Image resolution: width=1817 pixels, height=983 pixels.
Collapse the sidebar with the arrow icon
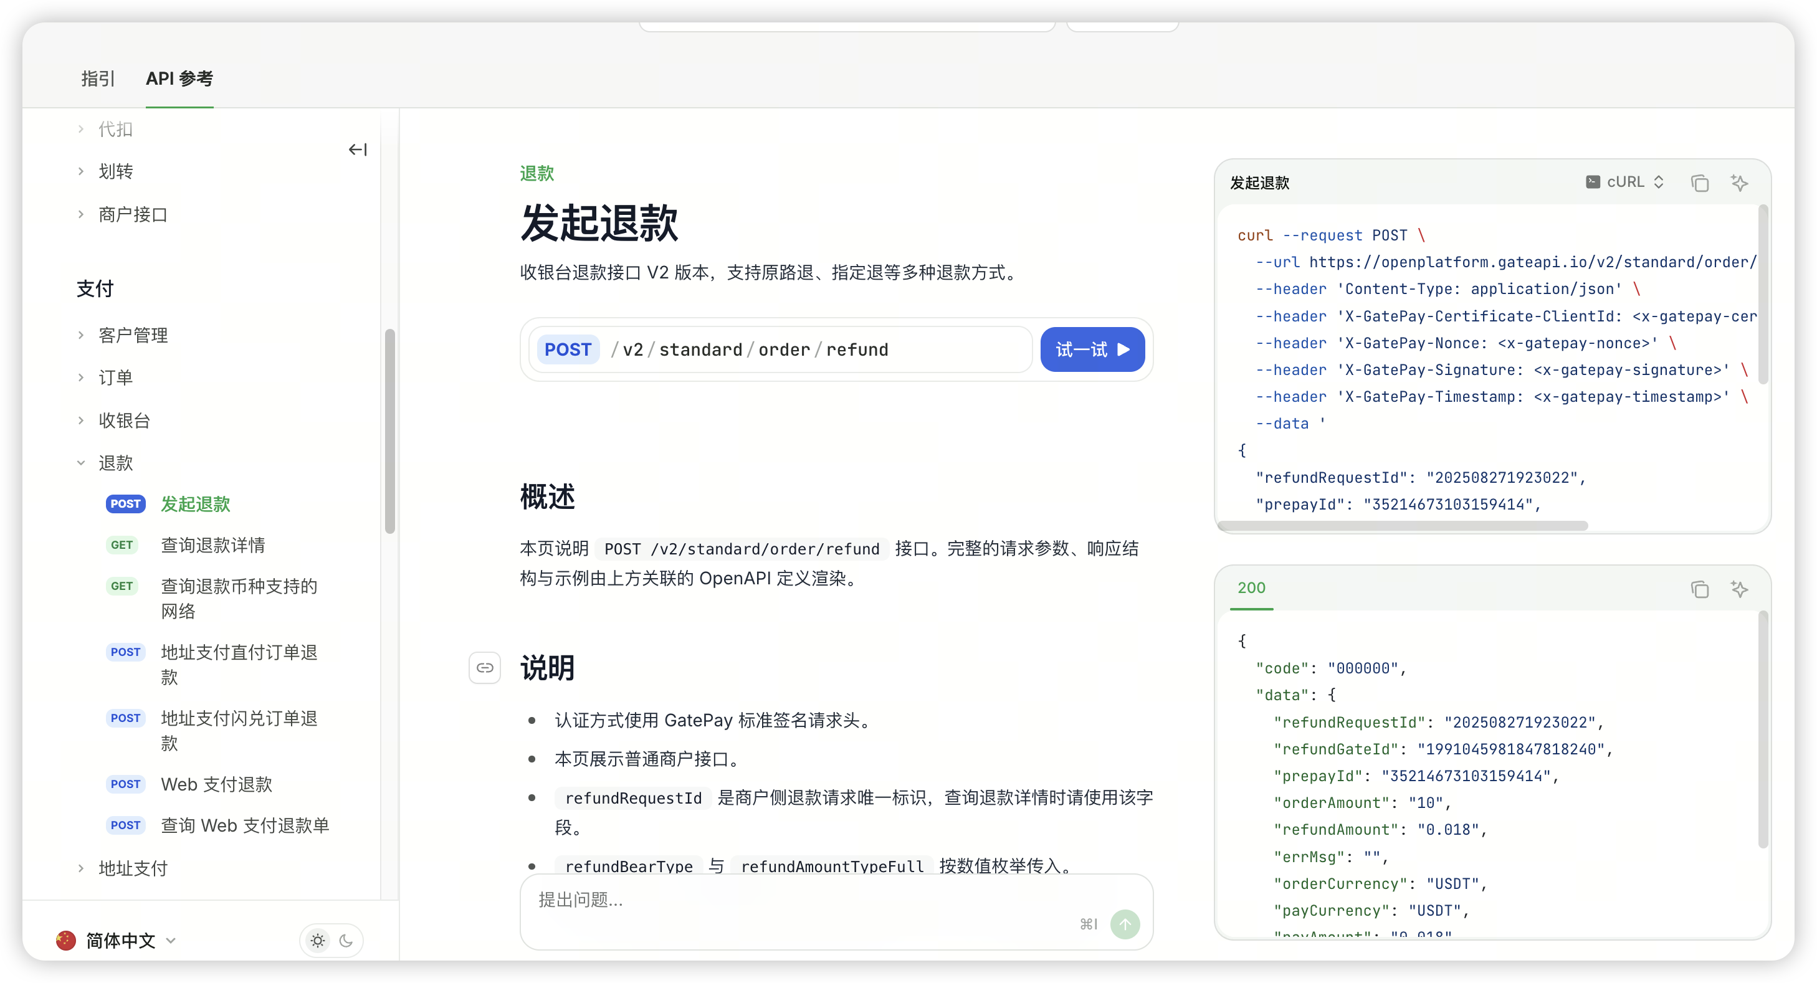(358, 150)
